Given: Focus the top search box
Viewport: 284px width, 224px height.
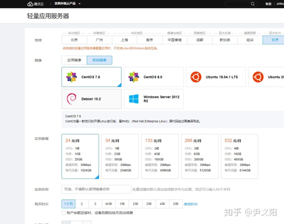Looking at the screenshot, I should pyautogui.click(x=241, y=4).
